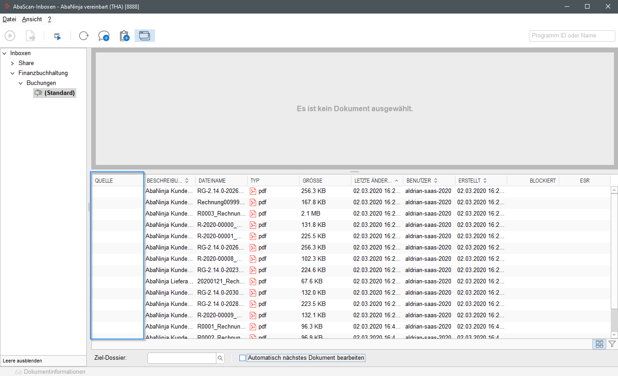
Task: Click the clipboard with plus icon
Action: point(124,36)
